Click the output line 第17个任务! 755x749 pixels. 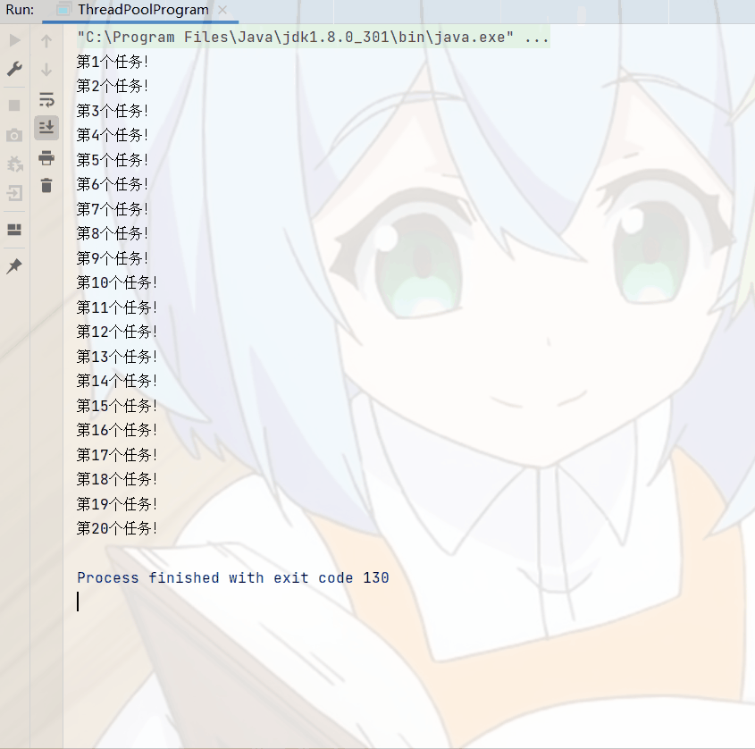(x=117, y=455)
